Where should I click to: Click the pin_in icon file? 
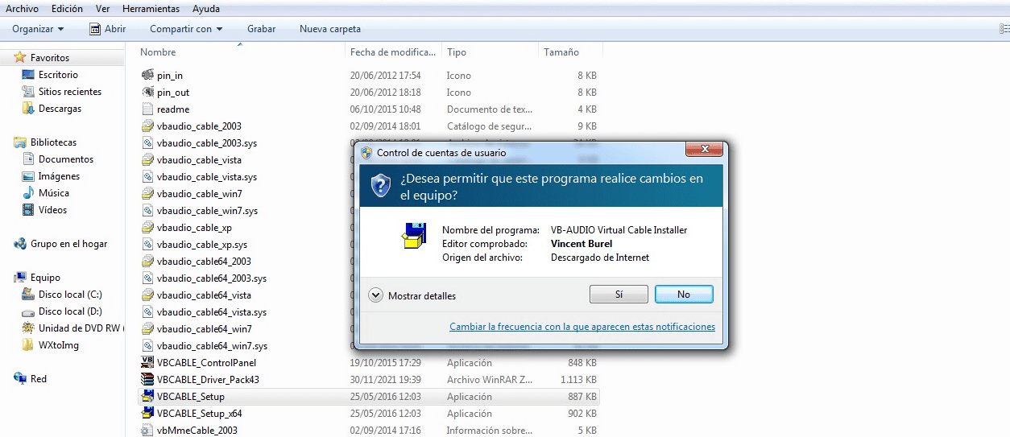147,75
